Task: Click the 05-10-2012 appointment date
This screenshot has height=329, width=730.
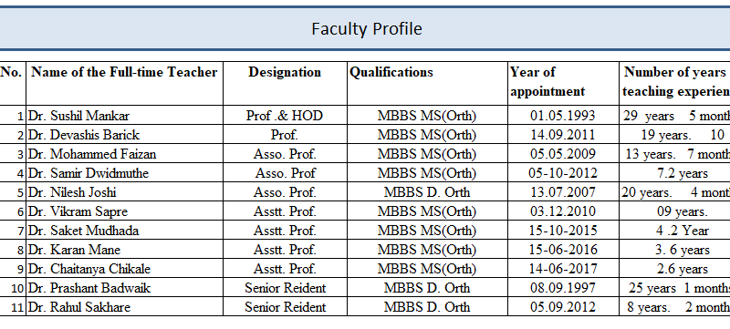Action: (563, 173)
